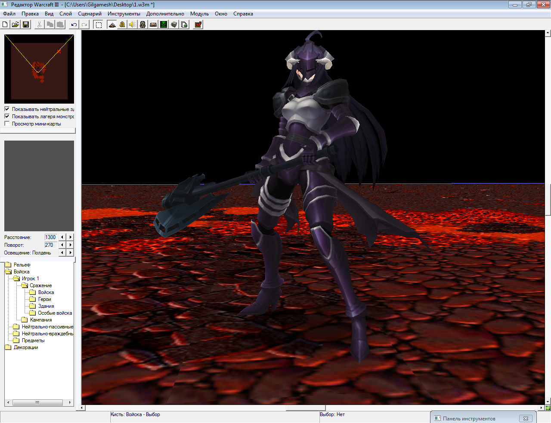Viewport: 551px width, 423px height.
Task: Select the Особые войска folder
Action: click(55, 313)
